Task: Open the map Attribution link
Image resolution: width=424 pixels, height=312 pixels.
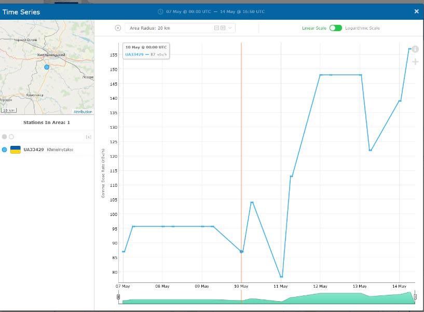Action: pyautogui.click(x=83, y=112)
